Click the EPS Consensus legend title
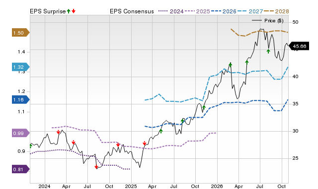The image size is (318, 189). tap(132, 11)
